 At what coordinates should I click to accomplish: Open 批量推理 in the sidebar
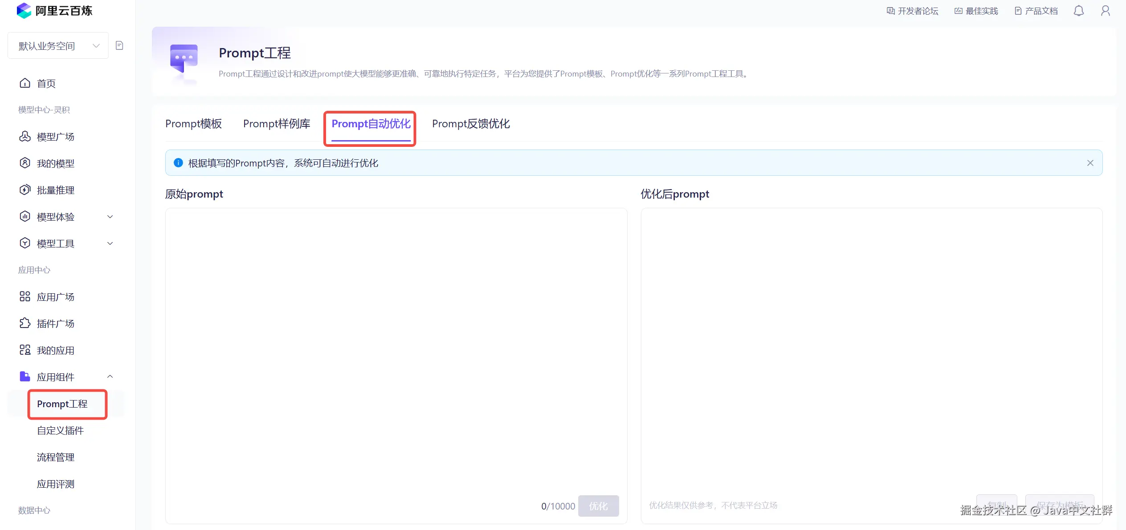click(55, 190)
